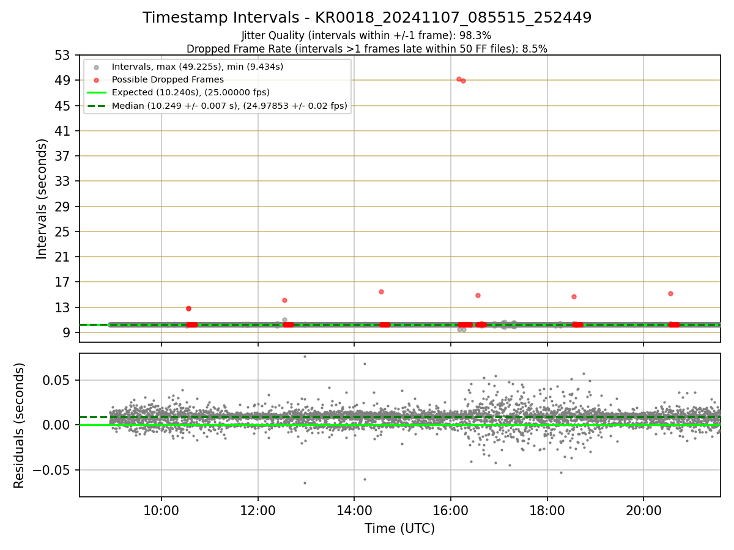The width and height of the screenshot is (734, 550).
Task: Click the 20:00 x-axis tick label
Action: [x=643, y=512]
